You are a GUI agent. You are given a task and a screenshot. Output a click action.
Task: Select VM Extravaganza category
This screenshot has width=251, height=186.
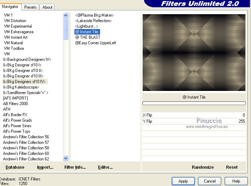click(19, 32)
